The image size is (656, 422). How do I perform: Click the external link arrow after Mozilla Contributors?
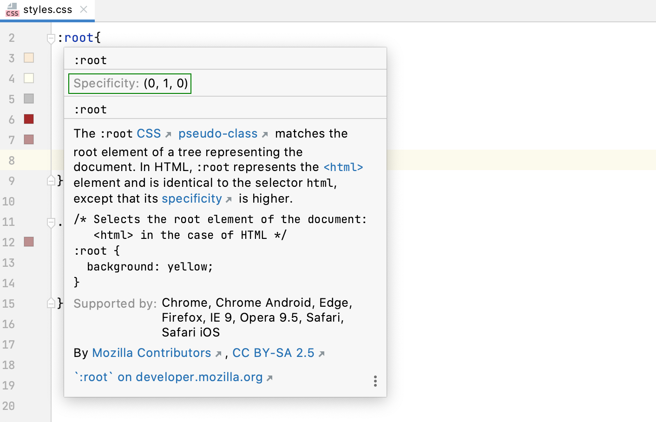pyautogui.click(x=219, y=353)
